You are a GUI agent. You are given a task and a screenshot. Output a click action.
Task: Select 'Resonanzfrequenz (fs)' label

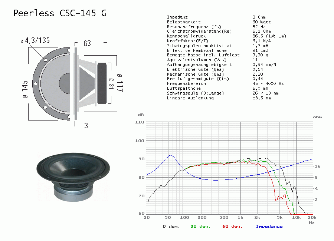[x=194, y=27]
